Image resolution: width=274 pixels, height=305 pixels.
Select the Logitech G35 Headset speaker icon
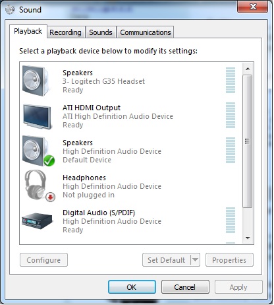point(36,81)
